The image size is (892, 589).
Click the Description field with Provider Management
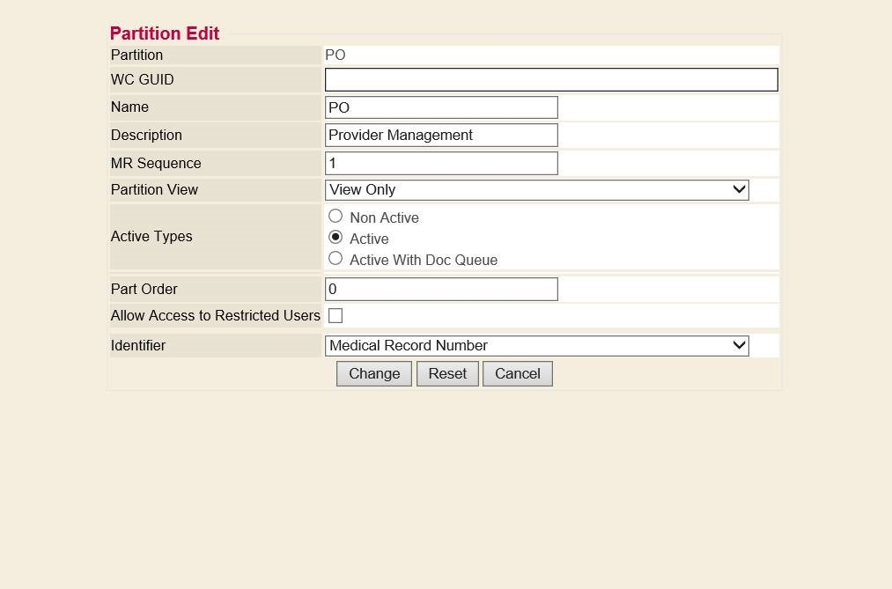pyautogui.click(x=441, y=136)
